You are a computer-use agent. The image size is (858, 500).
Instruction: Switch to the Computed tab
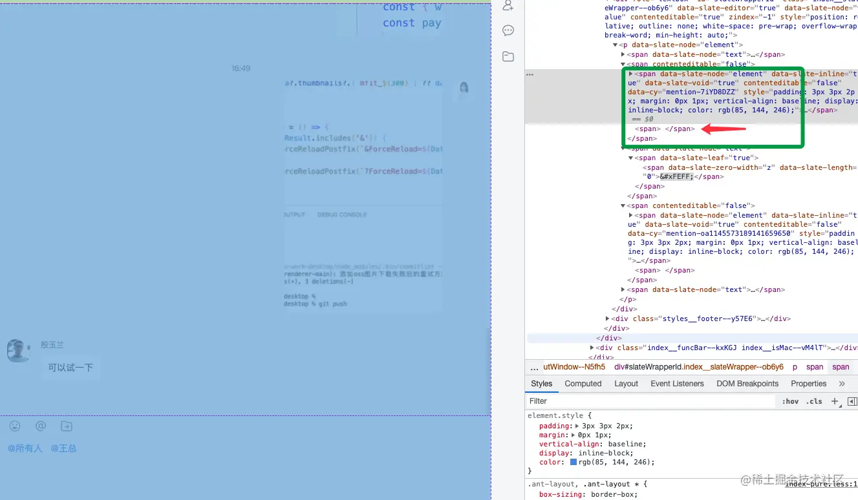coord(583,383)
